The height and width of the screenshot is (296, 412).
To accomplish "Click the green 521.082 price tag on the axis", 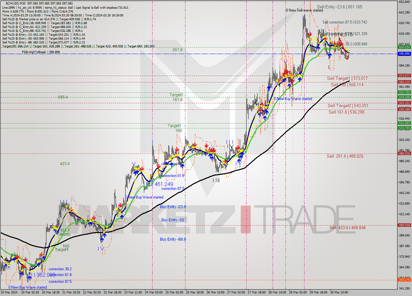I will pos(404,123).
